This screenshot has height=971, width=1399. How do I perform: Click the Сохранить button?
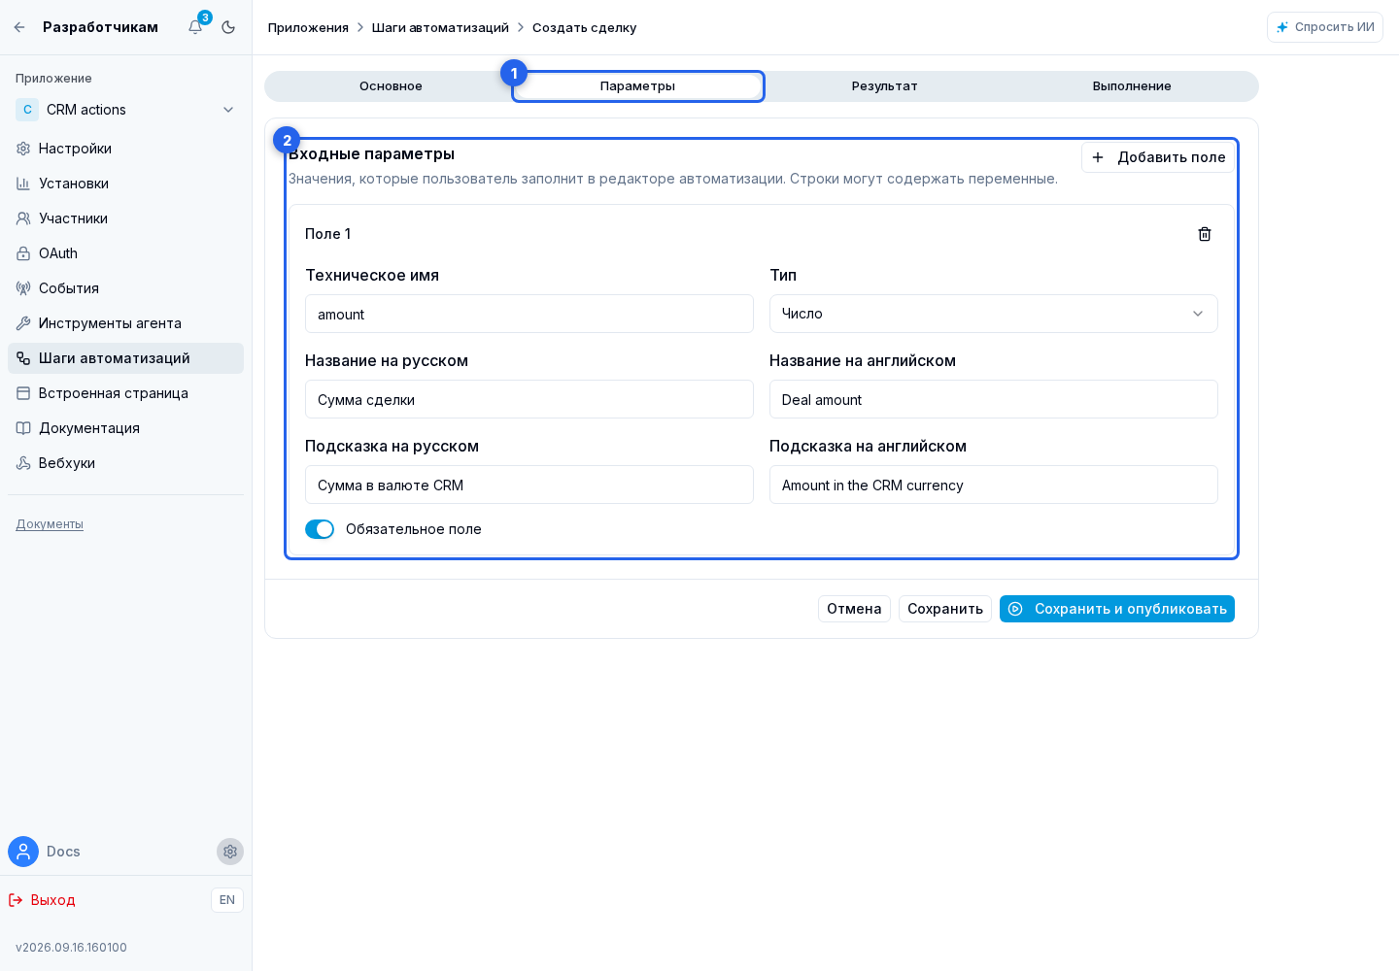[x=945, y=609]
